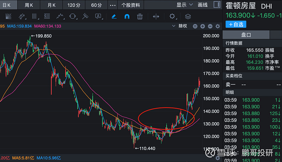Click the plus zoom-in circle icon
Image resolution: width=282 pixels, height=162 pixels.
202,26
